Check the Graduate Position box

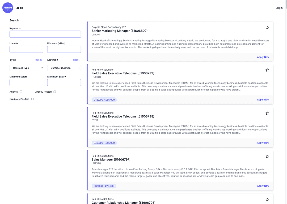point(32,99)
